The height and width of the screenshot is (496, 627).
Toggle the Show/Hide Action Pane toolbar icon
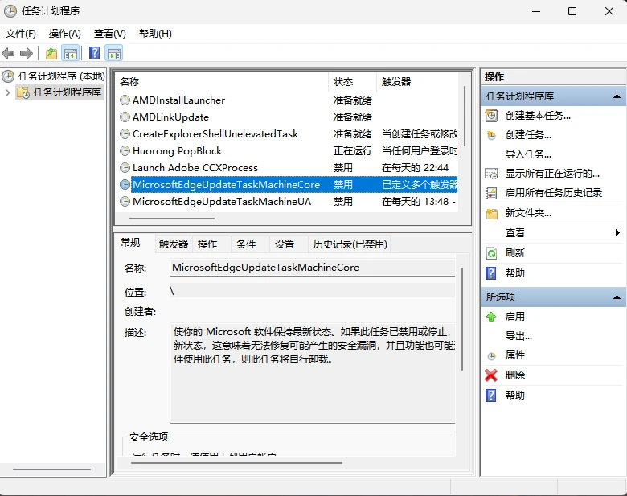[114, 53]
